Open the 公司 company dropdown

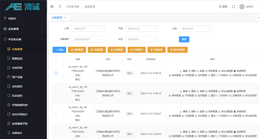88,29
